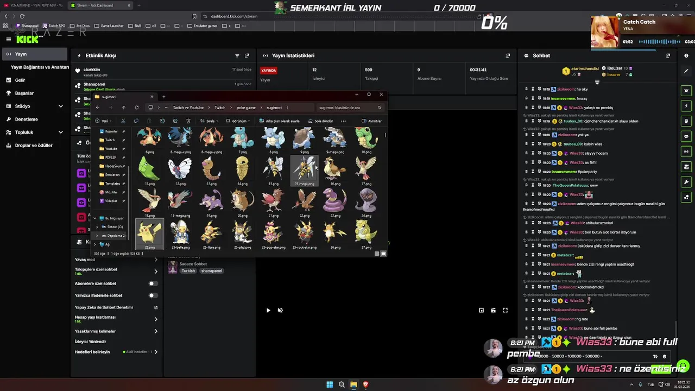
Task: Click Arka plan olarak ayarla button
Action: click(279, 121)
